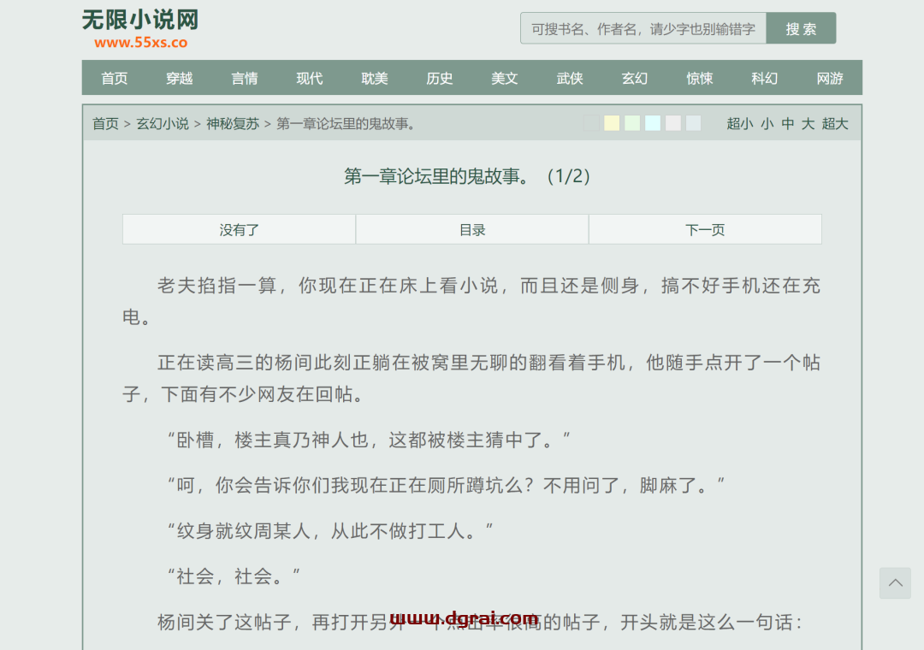Go to the 惊悚 category tab

(700, 78)
